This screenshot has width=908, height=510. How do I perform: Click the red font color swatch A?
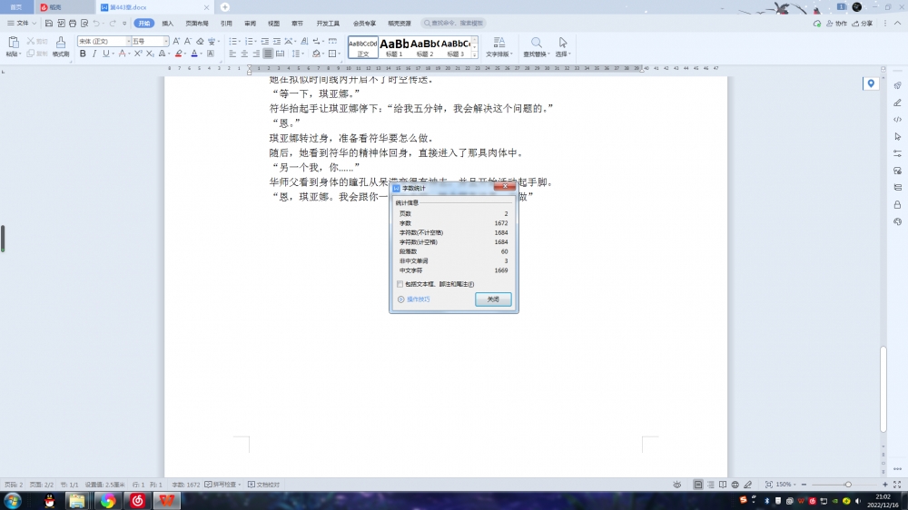pyautogui.click(x=122, y=54)
